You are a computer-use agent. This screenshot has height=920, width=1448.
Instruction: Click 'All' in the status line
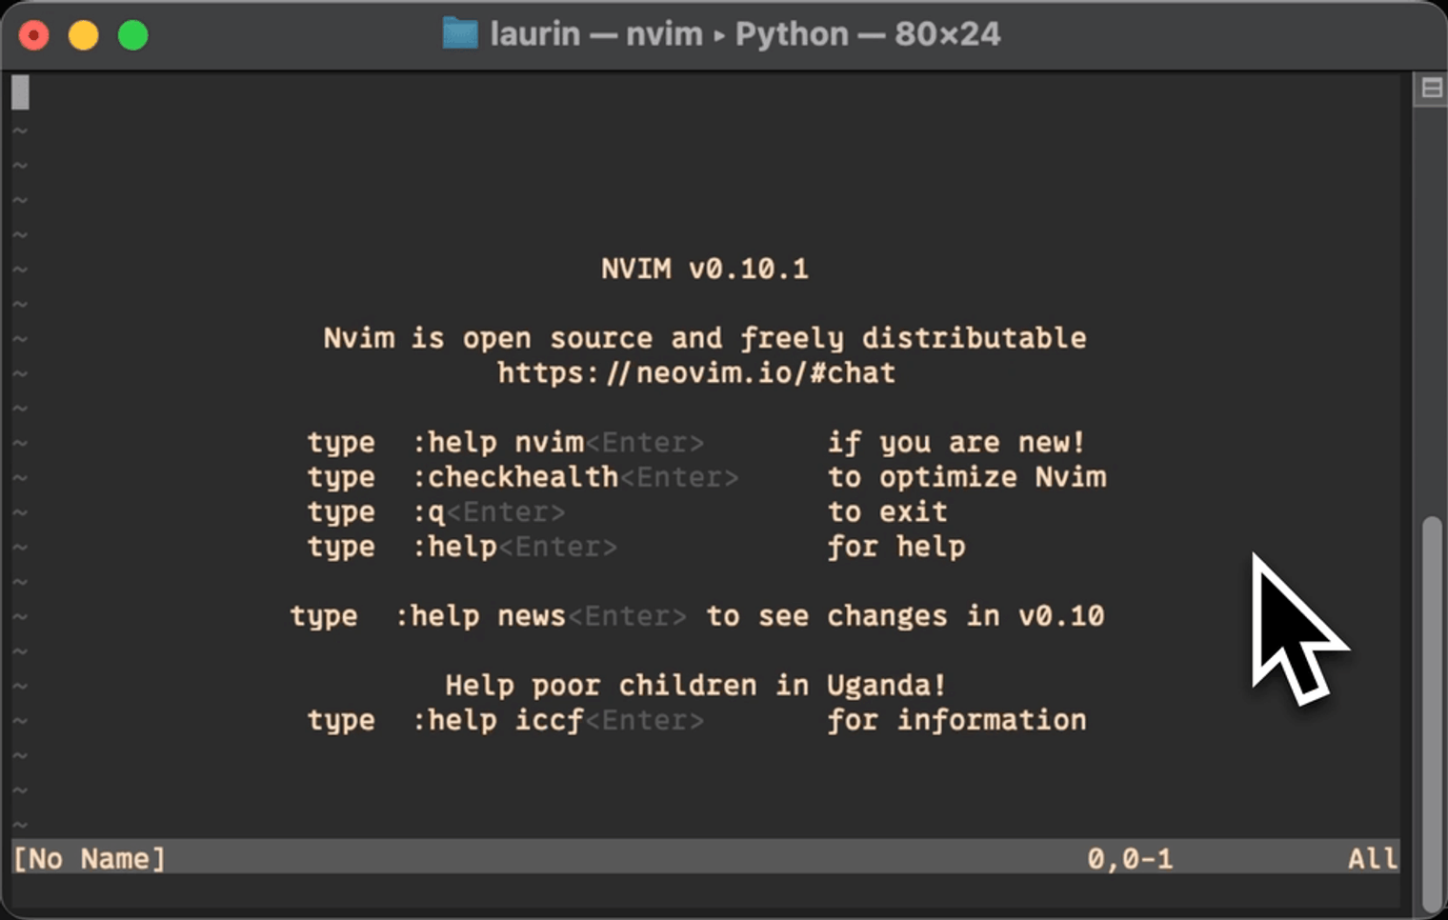[1373, 859]
